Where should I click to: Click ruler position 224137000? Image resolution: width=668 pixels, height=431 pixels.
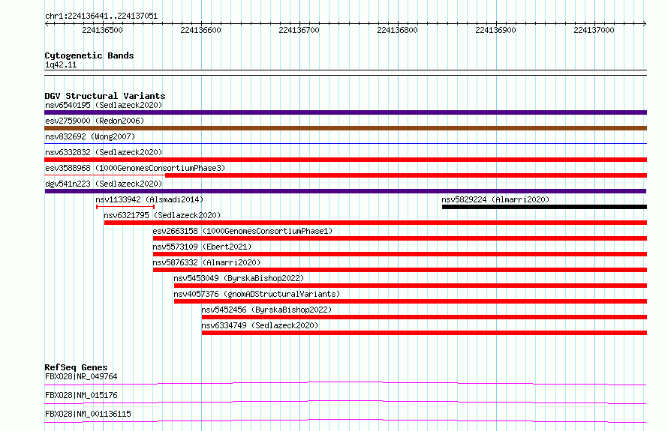[594, 30]
